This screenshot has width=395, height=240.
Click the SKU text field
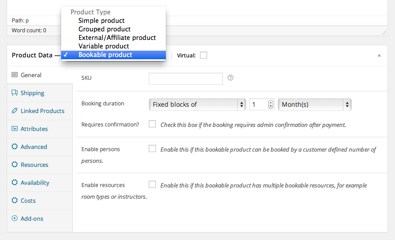tap(186, 79)
